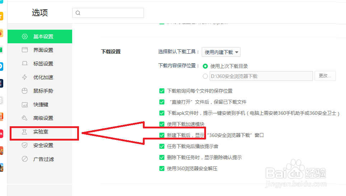Click the window icon beside 界面设置

click(25, 50)
